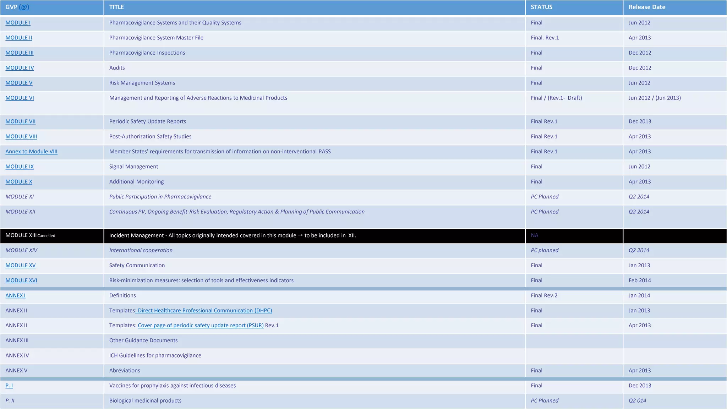Follow the MODULE IX link
The height and width of the screenshot is (409, 727).
click(x=20, y=167)
